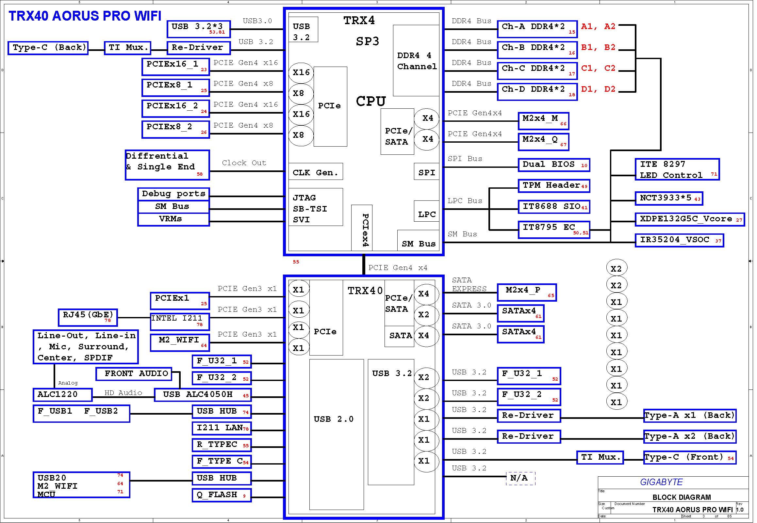Select the XDPE132G5C_Vcore block
Viewport: 757px width, 523px height.
pos(690,220)
